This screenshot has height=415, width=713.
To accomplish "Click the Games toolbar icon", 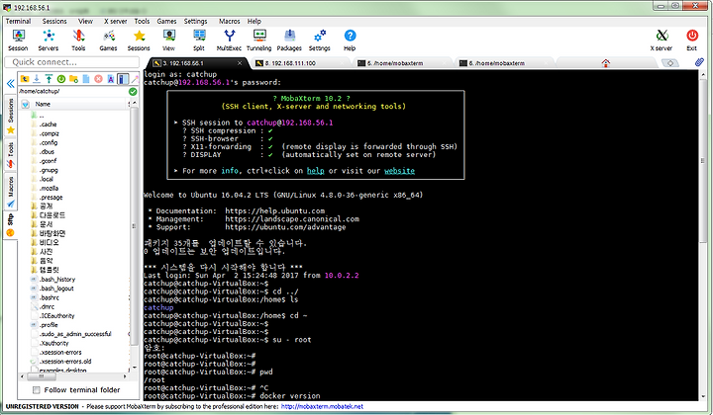I will click(x=108, y=40).
